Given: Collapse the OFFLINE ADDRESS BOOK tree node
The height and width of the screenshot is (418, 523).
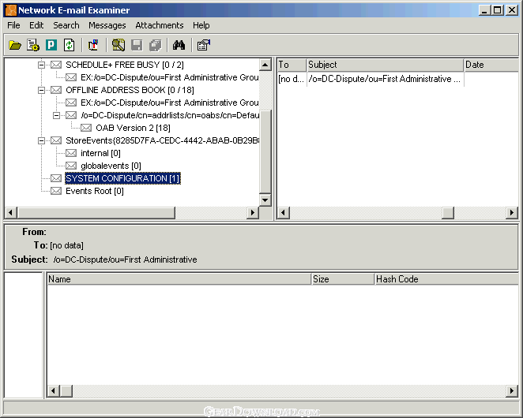Looking at the screenshot, I should click(x=41, y=90).
